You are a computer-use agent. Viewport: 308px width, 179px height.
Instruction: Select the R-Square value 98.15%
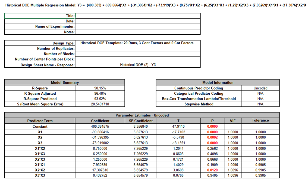100,88
